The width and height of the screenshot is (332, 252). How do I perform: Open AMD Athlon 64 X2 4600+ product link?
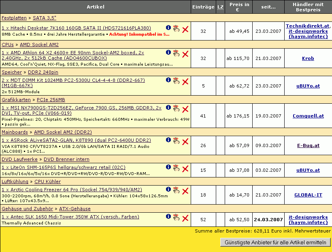pyautogui.click(x=73, y=56)
